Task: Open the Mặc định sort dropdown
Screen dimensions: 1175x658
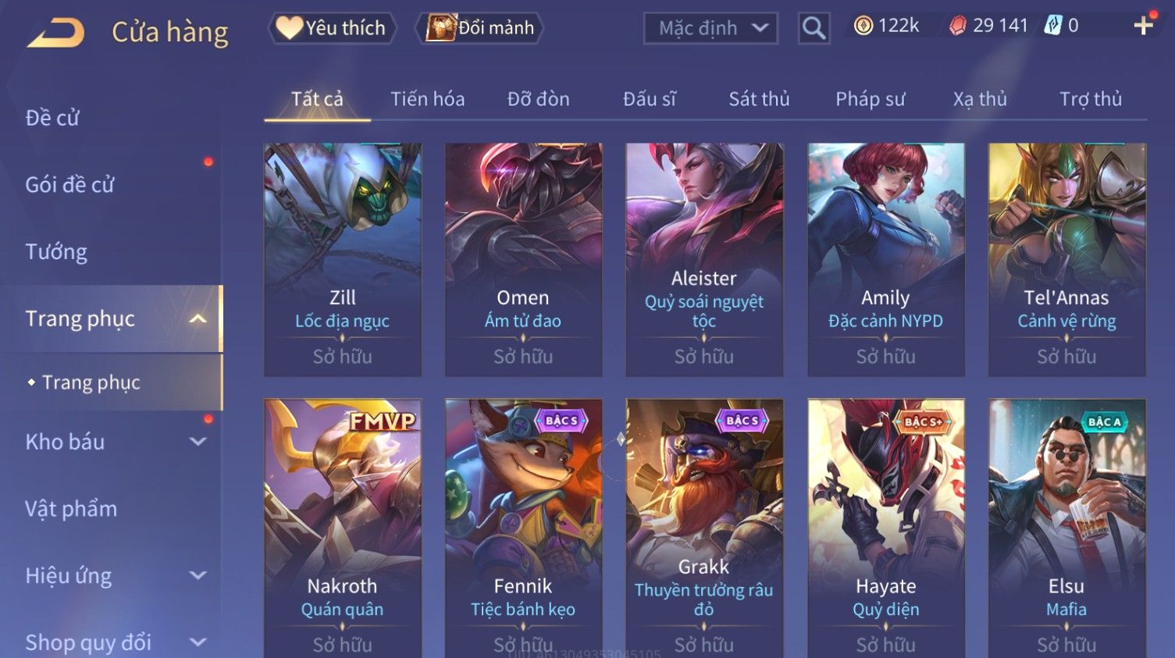Action: click(710, 29)
